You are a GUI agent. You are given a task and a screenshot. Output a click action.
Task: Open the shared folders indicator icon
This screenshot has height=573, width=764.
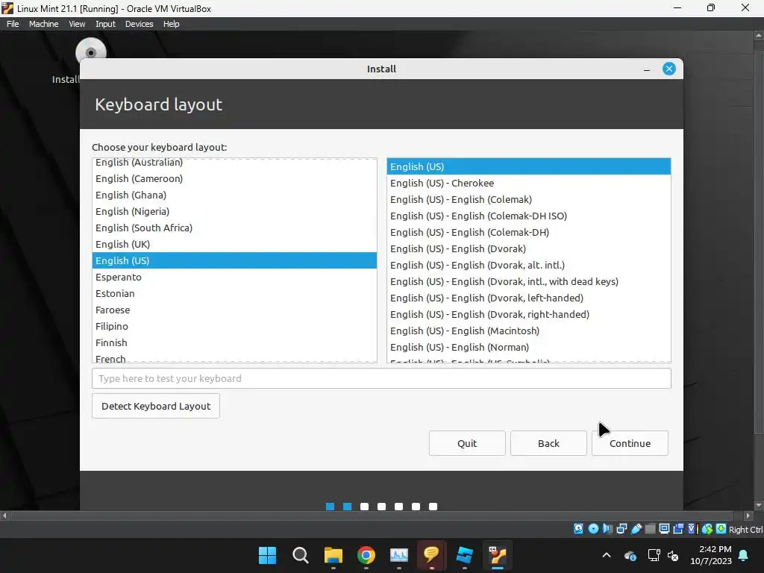651,529
